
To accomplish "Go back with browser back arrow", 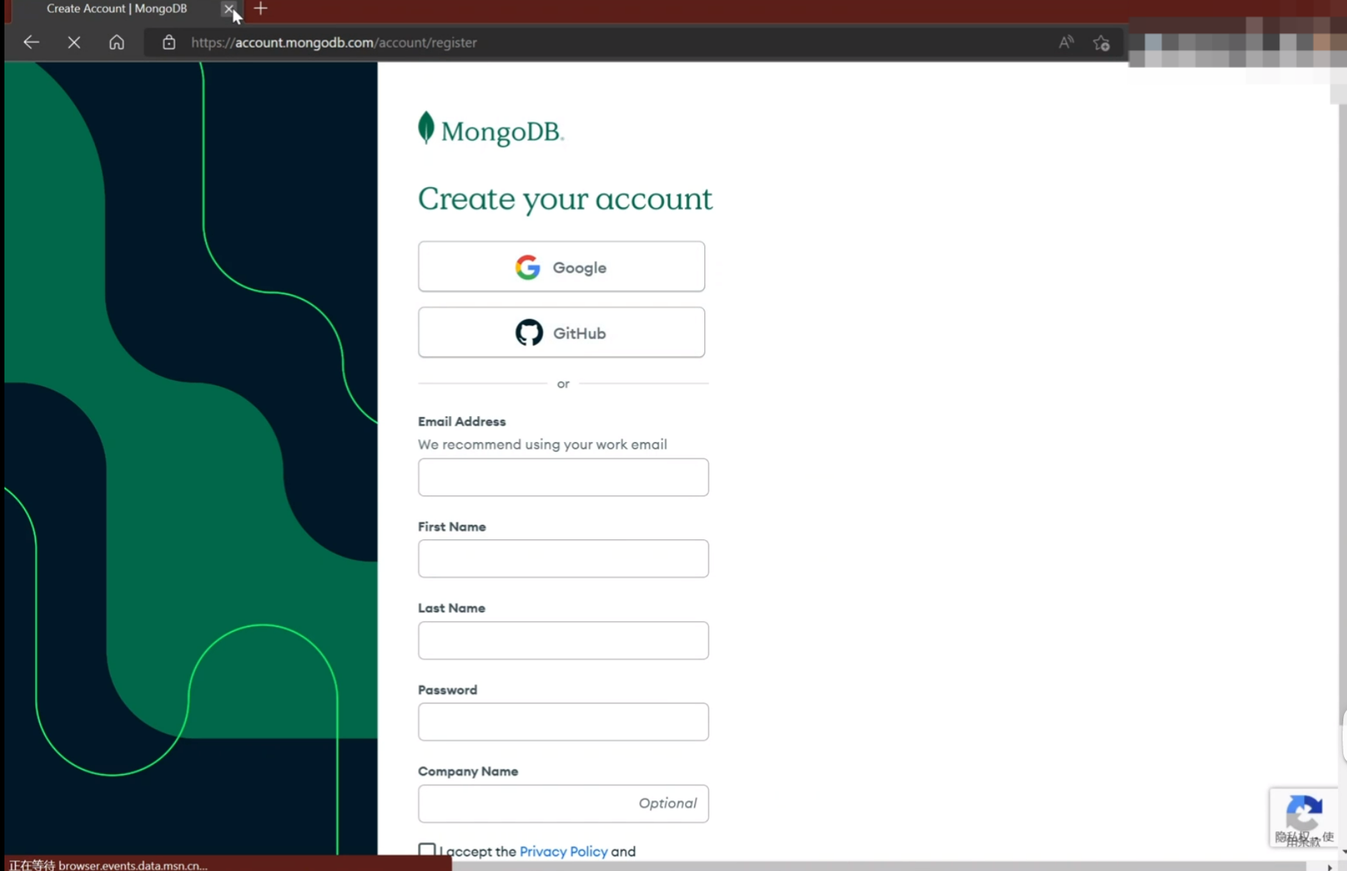I will (31, 43).
